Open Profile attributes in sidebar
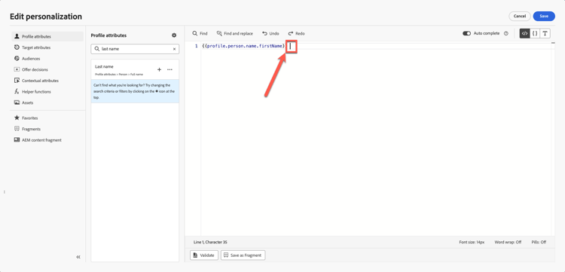The width and height of the screenshot is (565, 272). coord(47,36)
